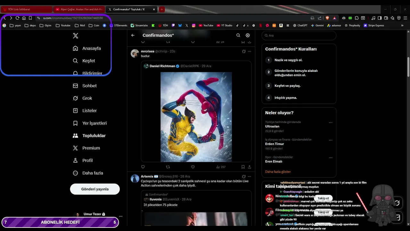Screen dimensions: 410x231
Task: Open more options for the Erden Timur trend
Action: [x=331, y=140]
